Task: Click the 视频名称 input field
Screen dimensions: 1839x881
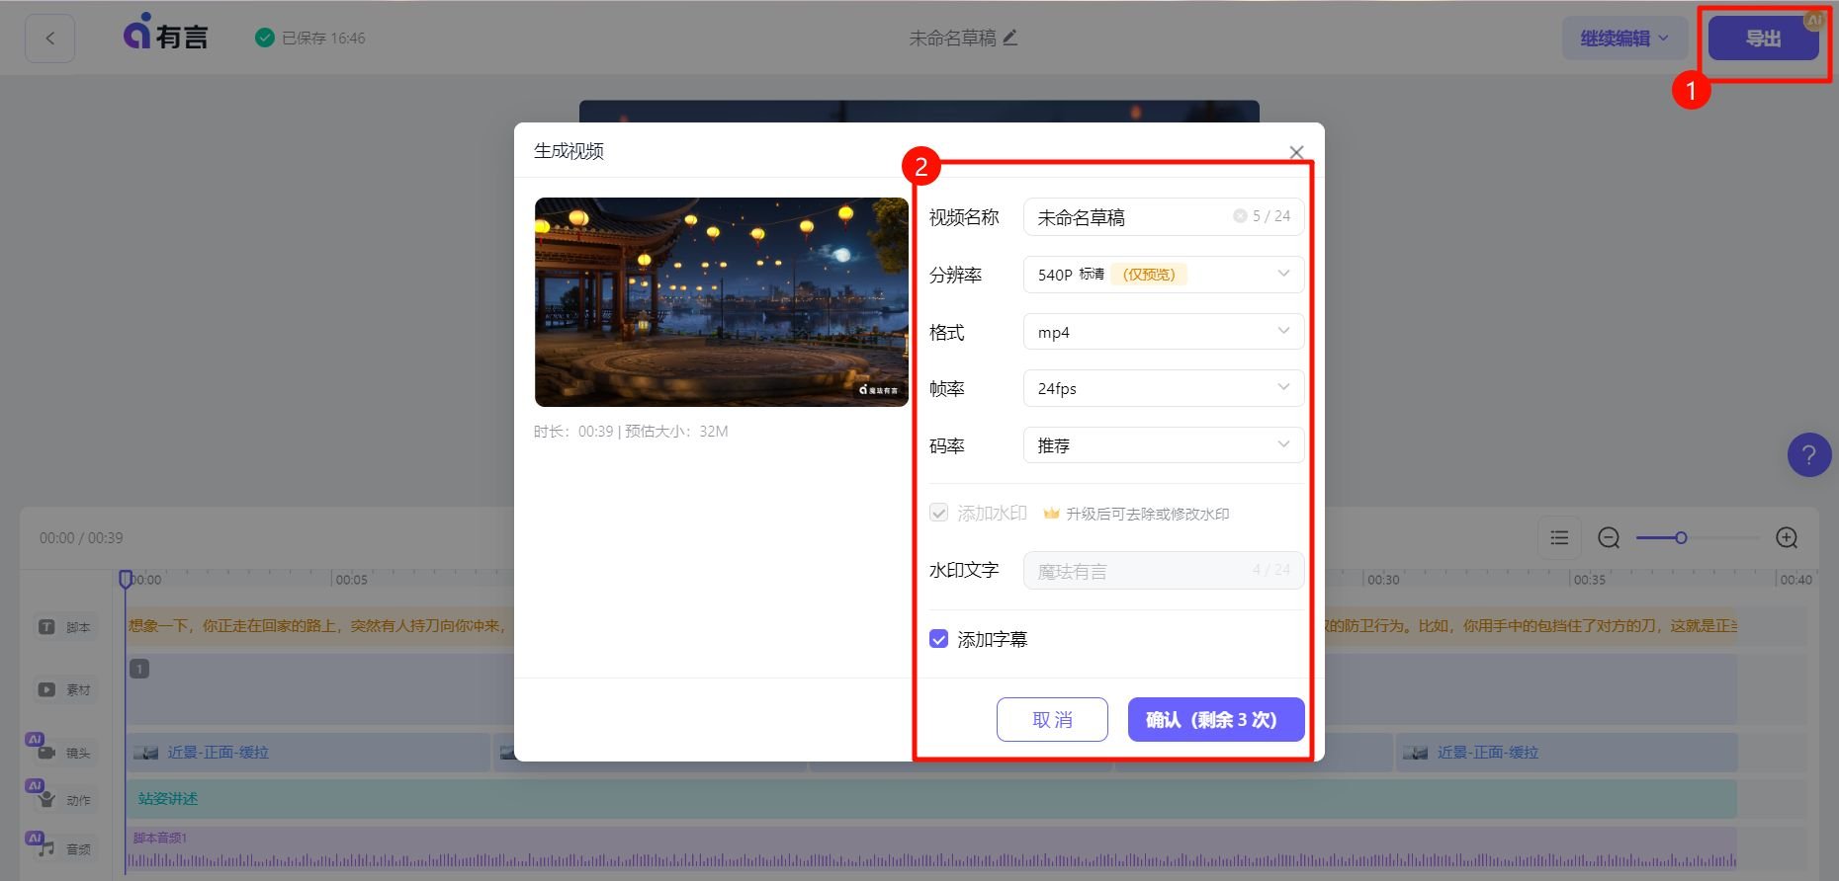Action: point(1127,217)
